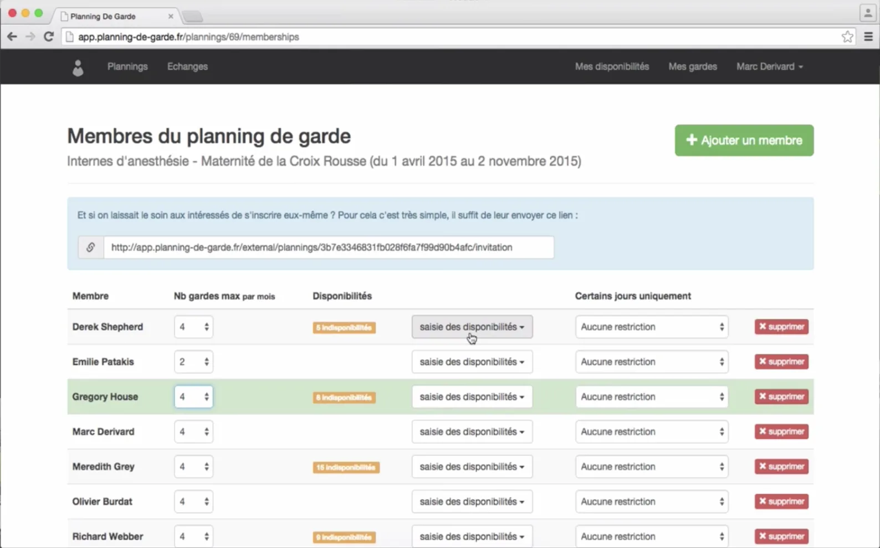The image size is (880, 548).
Task: Change max gardes stepper for Richard Webber
Action: (x=193, y=536)
